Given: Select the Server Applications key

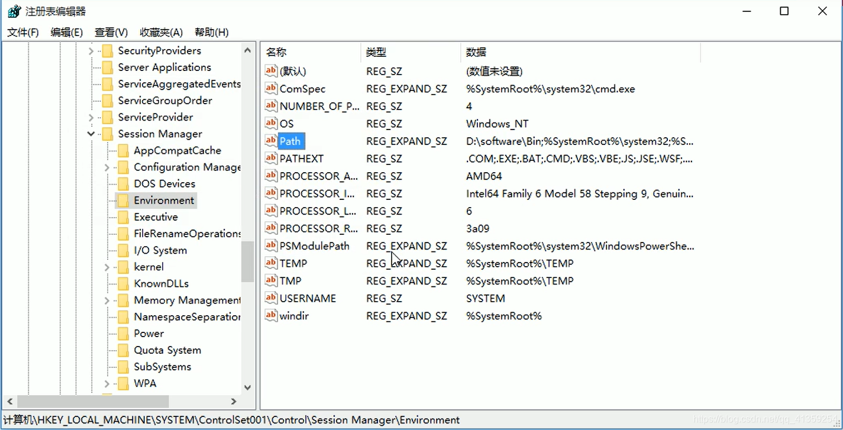Looking at the screenshot, I should (164, 67).
